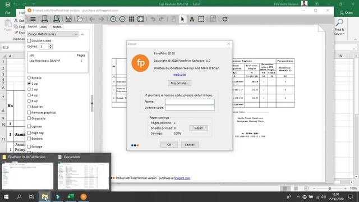Select the text annotation A tool

192,19
